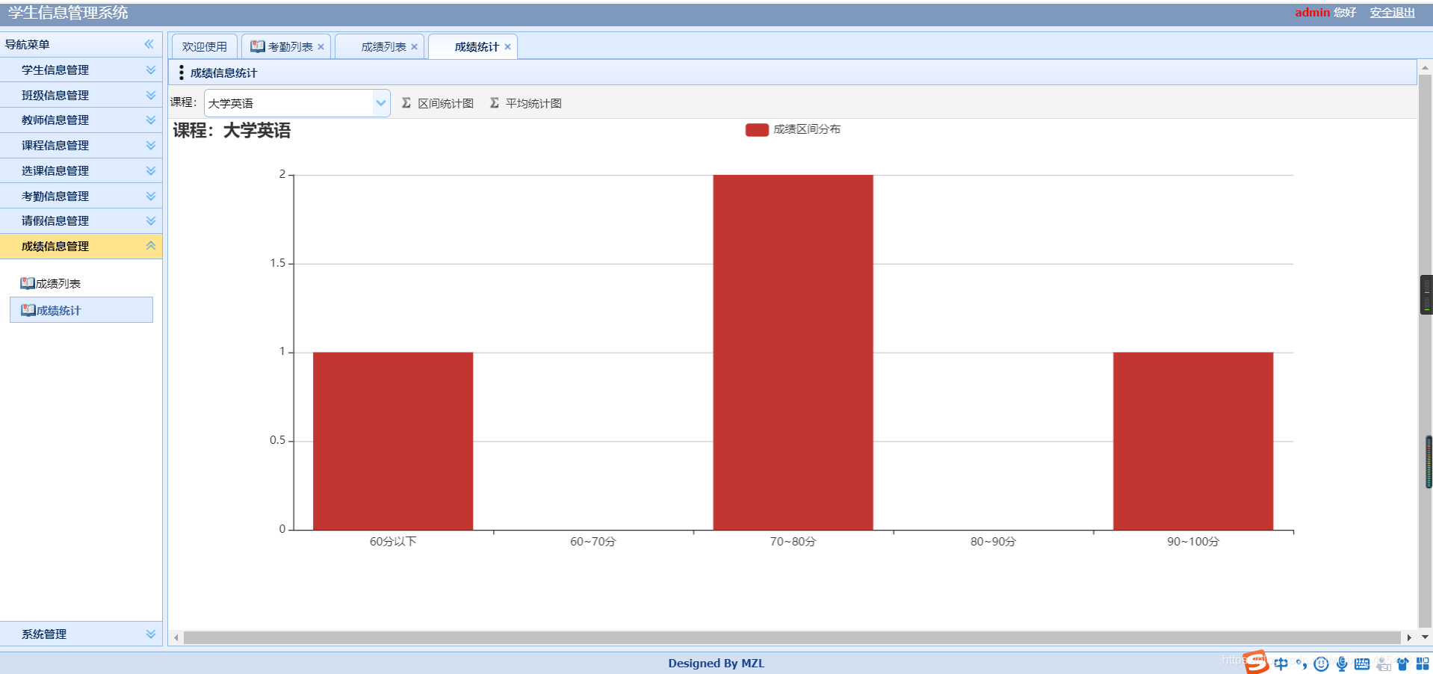Screen dimensions: 1433x674
Task: Click the 成绩信息统计 panel title
Action: pyautogui.click(x=223, y=72)
